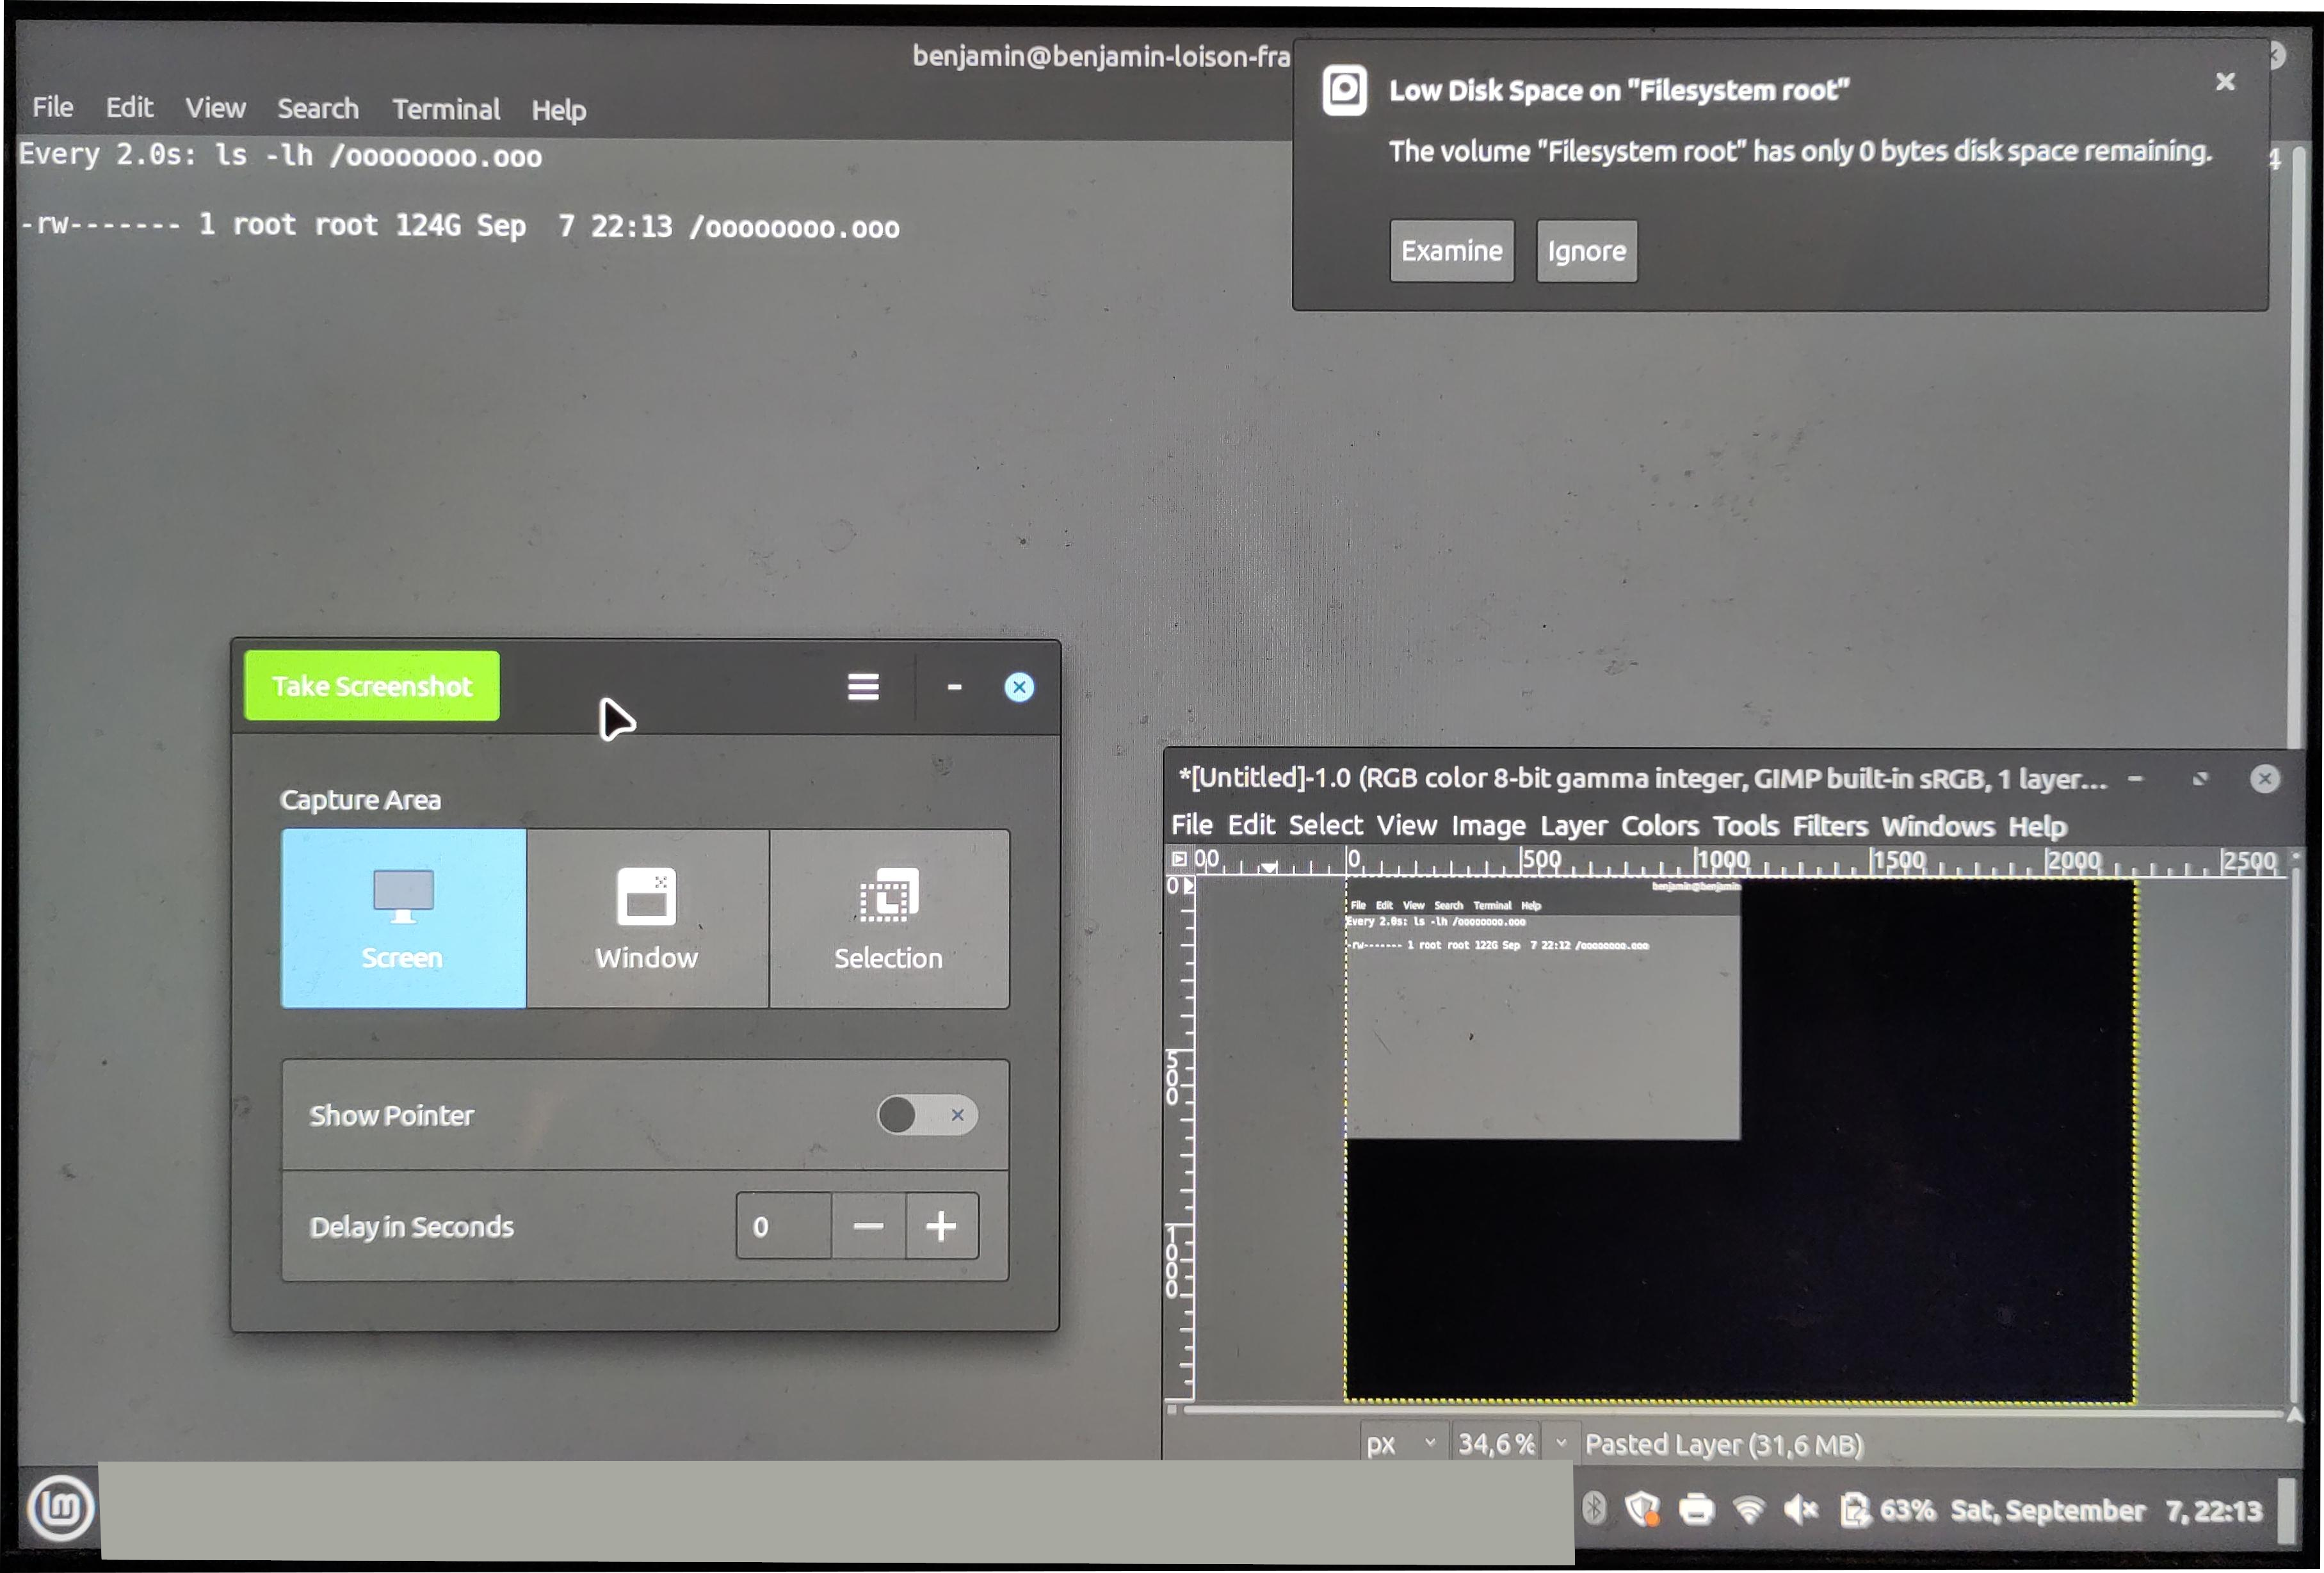Image resolution: width=2324 pixels, height=1573 pixels.
Task: Click the Bluetooth tray icon
Action: pos(1594,1508)
